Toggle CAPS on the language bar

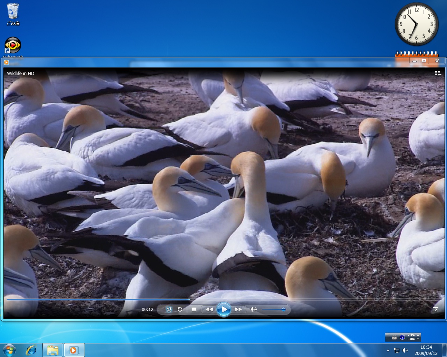[x=411, y=335]
